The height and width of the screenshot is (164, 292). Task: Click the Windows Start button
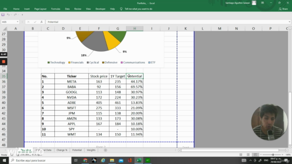click(x=4, y=160)
